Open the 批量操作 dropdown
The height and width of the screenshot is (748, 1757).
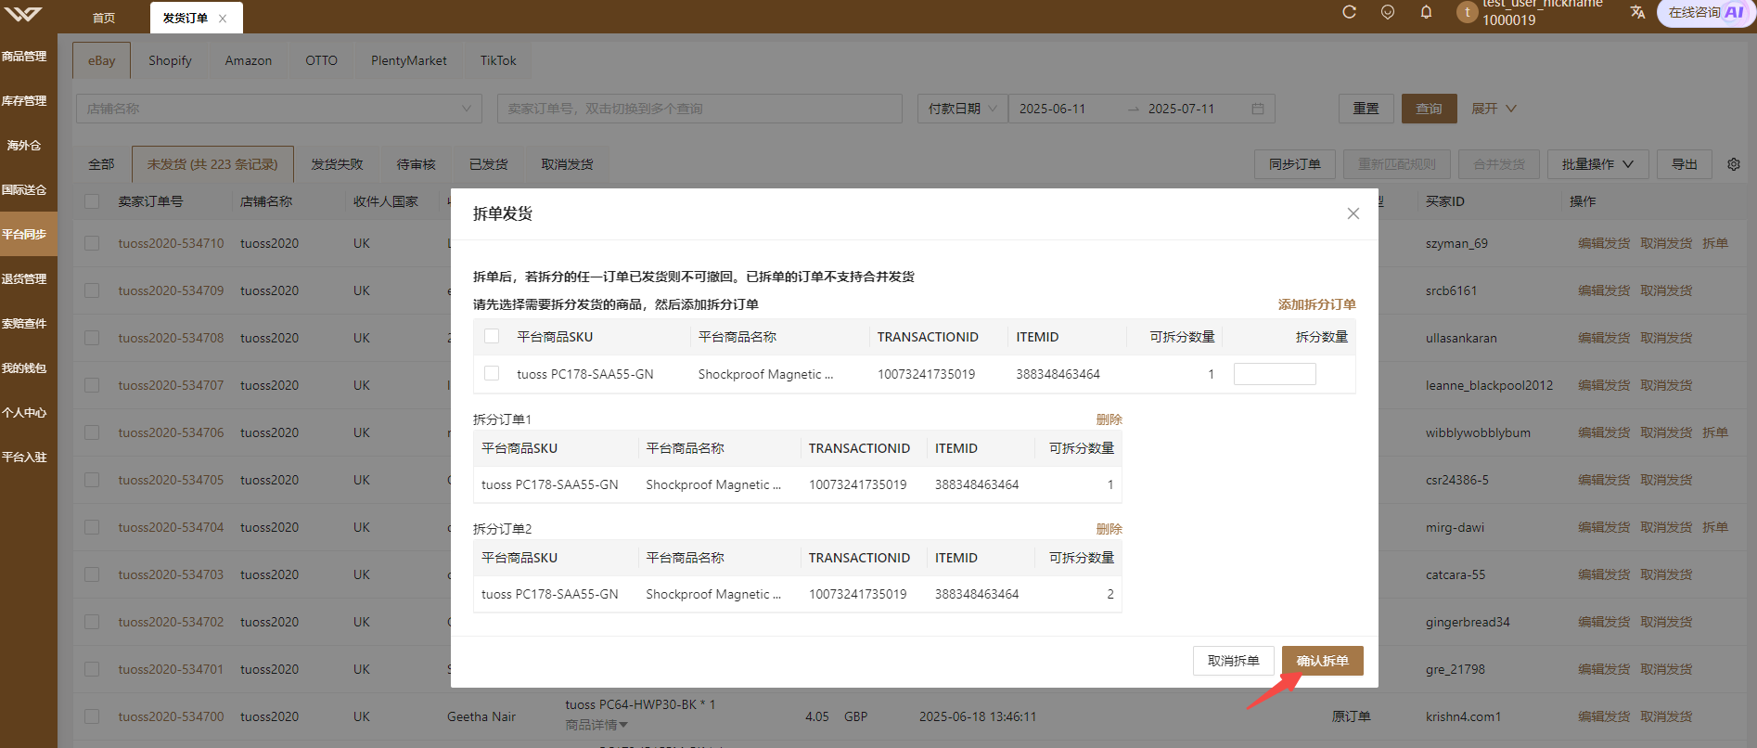click(x=1597, y=164)
